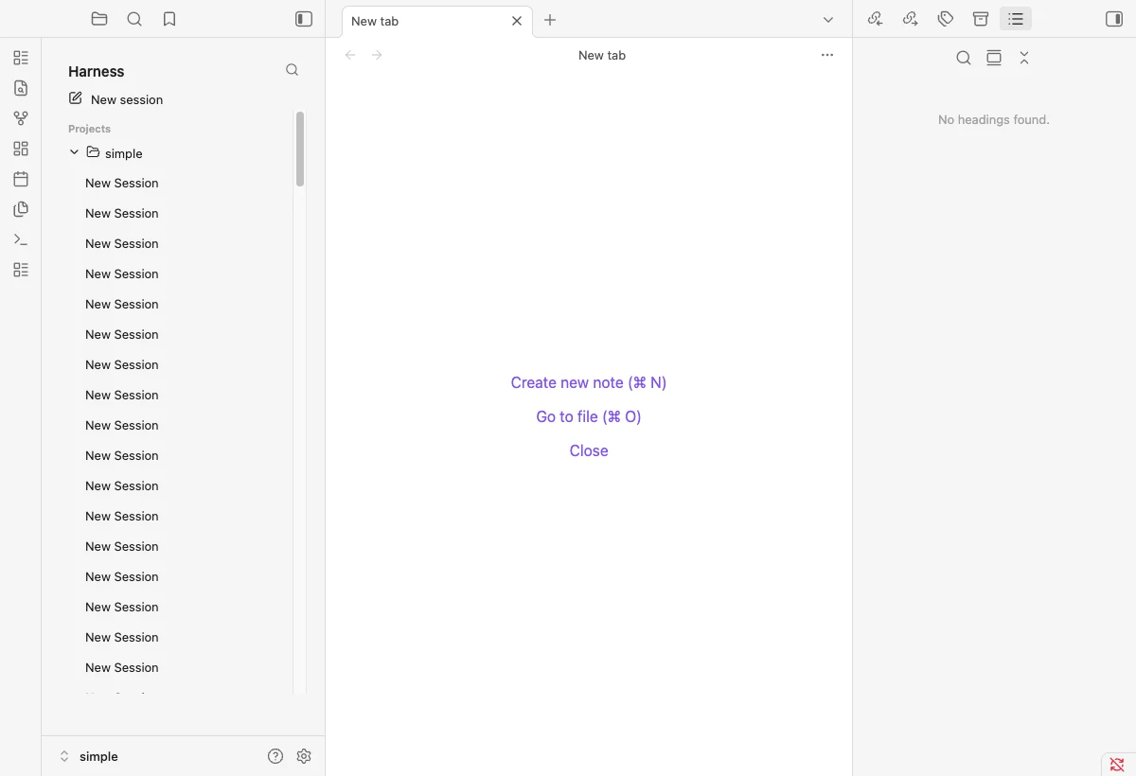Open the daily note calendar icon

tap(21, 179)
